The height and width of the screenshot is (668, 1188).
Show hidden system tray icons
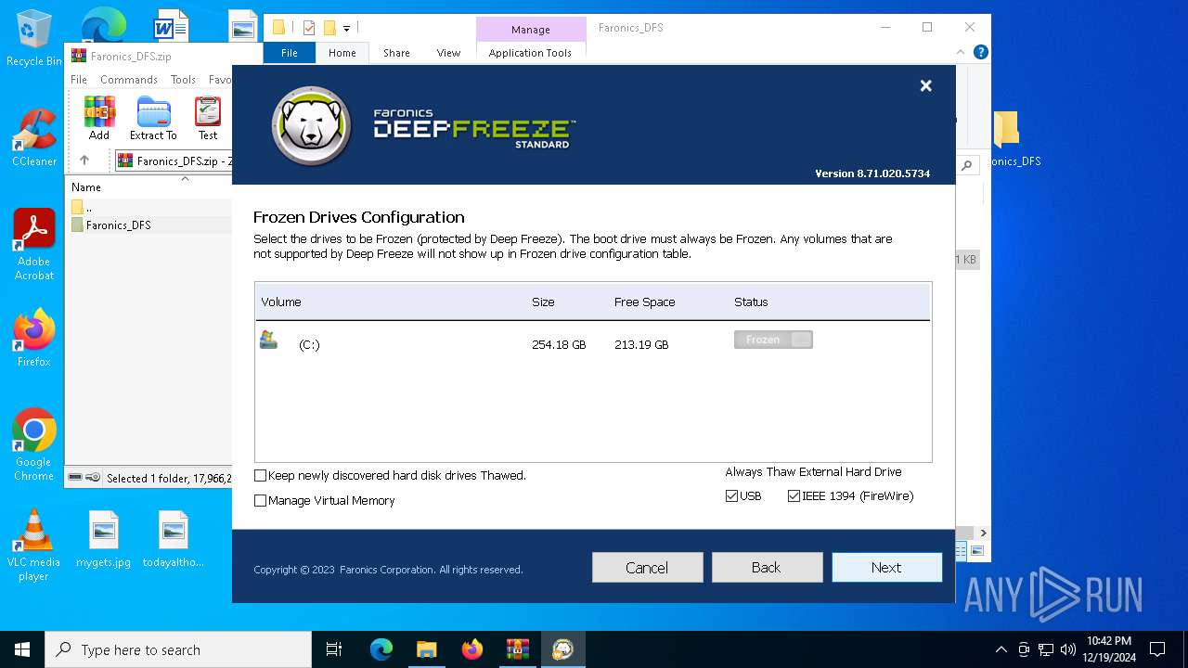pos(1001,649)
